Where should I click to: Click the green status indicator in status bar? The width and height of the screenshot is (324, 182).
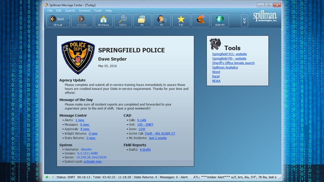(x=47, y=177)
